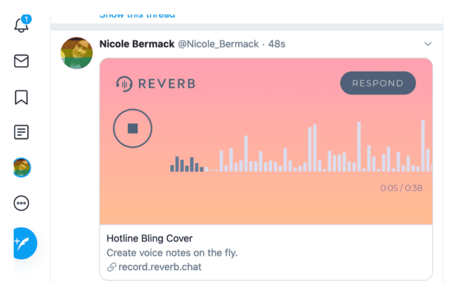Open Bookmarks from the sidebar
The image size is (450, 283).
21,97
